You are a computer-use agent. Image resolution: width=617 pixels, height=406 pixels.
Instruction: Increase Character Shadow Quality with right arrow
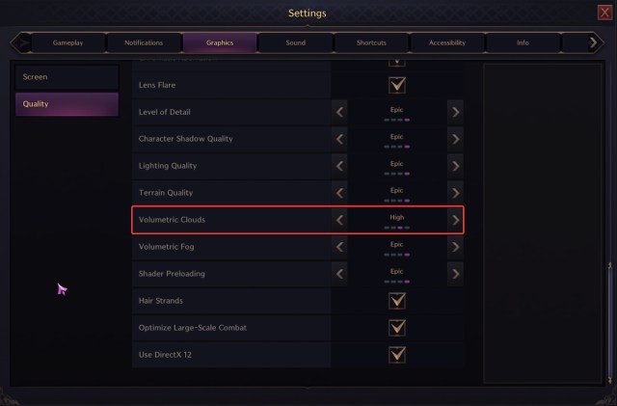click(455, 139)
